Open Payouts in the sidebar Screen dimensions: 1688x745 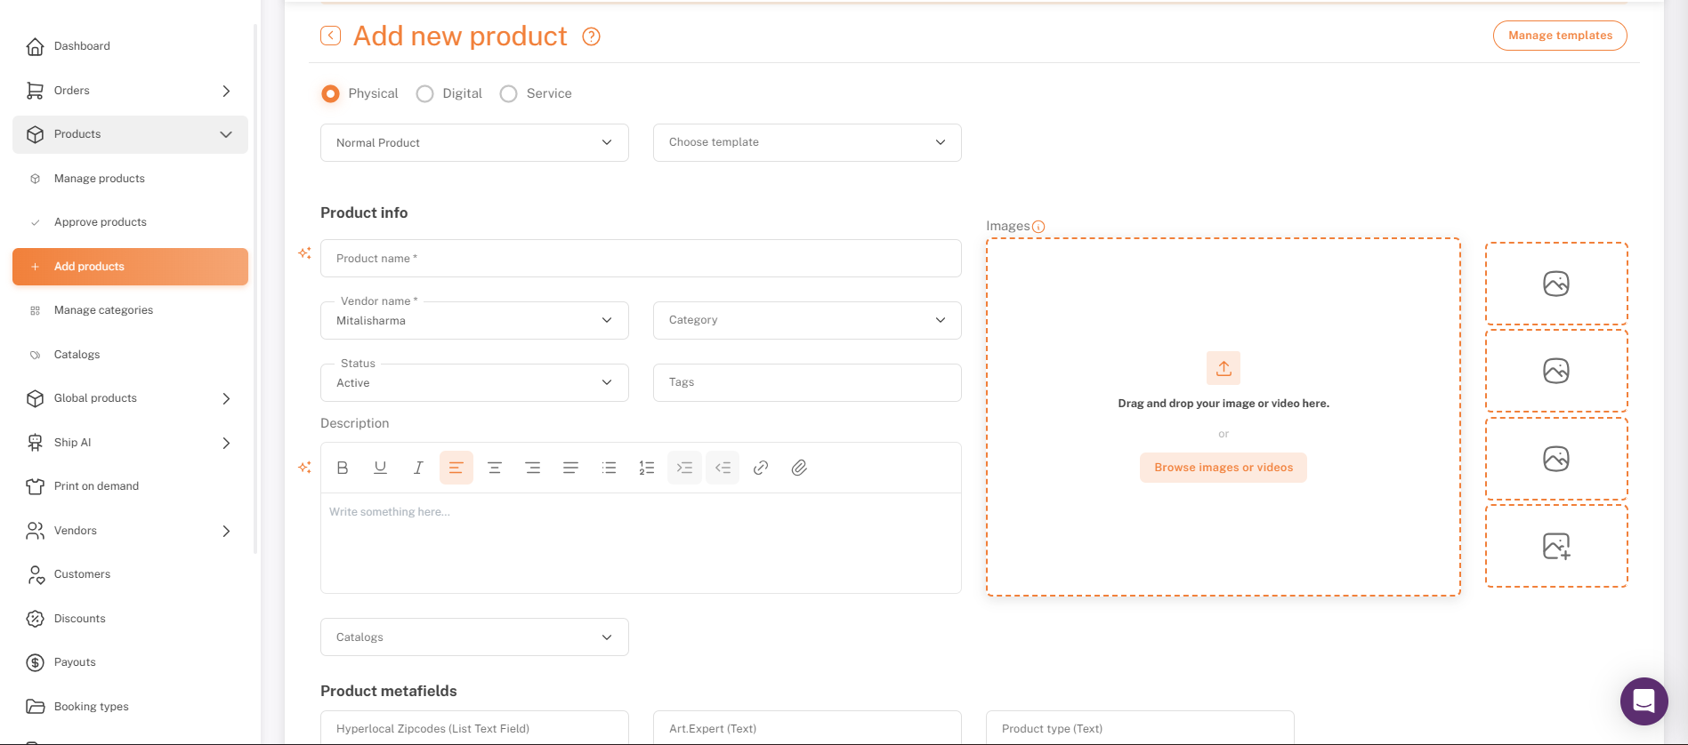point(130,662)
